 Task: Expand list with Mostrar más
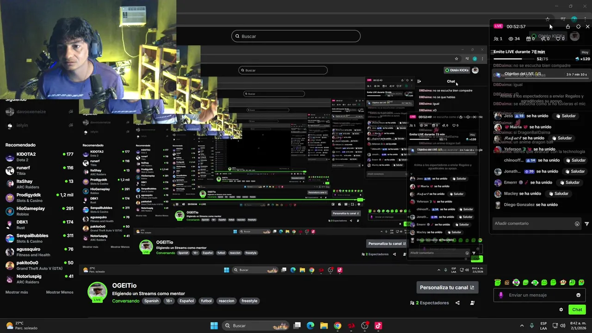click(x=17, y=292)
